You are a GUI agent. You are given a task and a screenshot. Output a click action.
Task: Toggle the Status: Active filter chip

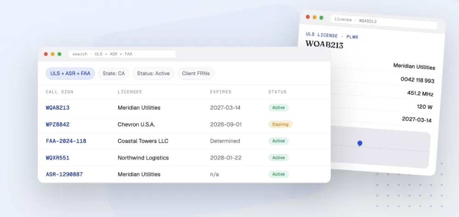[x=153, y=73]
